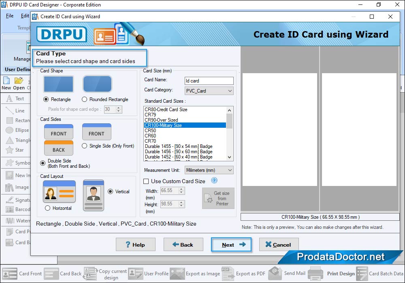Select CR90-Over Sized entry
This screenshot has height=283, width=405.
pyautogui.click(x=185, y=120)
